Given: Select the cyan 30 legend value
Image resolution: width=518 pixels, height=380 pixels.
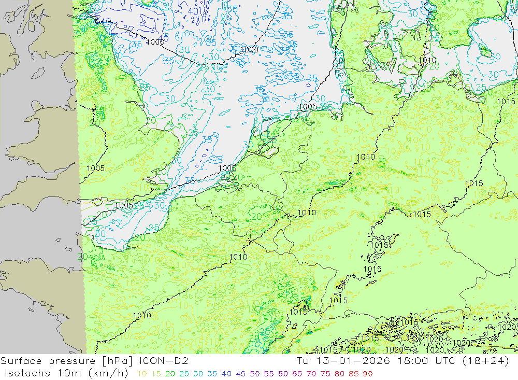Looking at the screenshot, I should pyautogui.click(x=198, y=374).
